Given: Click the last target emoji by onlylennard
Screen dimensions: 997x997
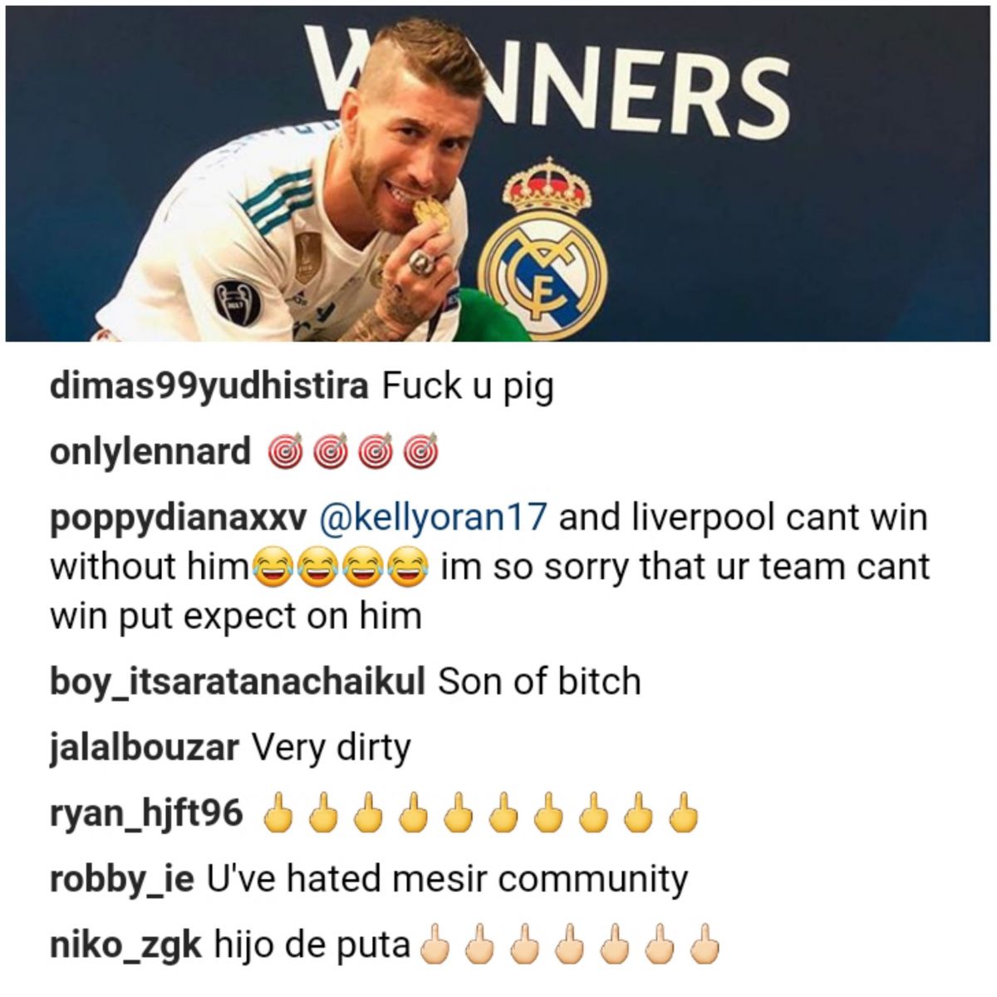Looking at the screenshot, I should click(420, 451).
